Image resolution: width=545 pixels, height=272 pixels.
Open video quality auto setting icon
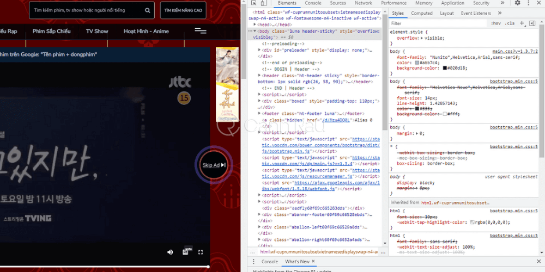point(186,252)
